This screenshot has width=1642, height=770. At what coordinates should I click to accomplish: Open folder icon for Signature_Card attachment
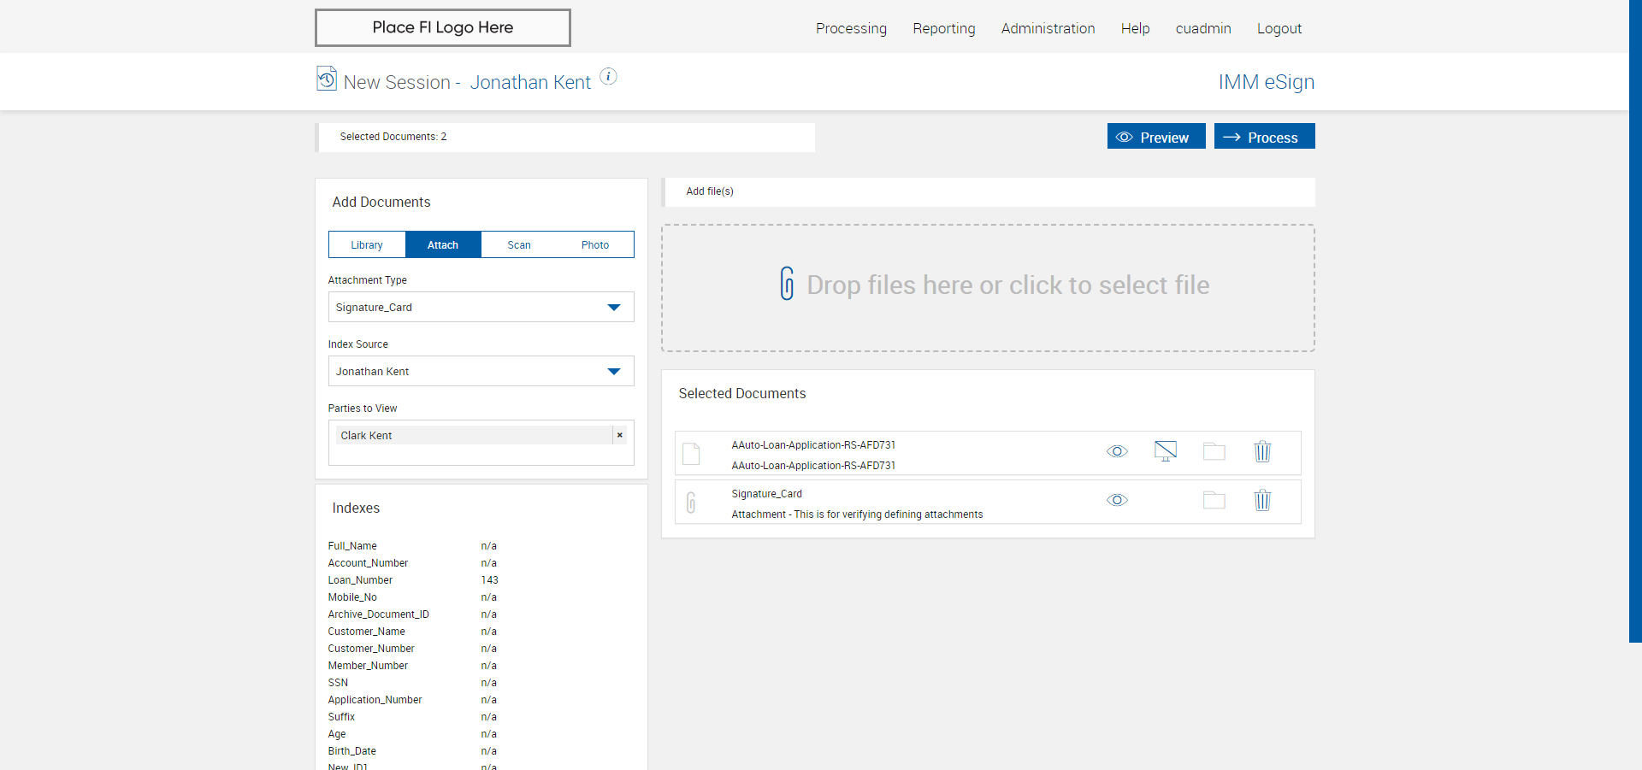point(1214,501)
